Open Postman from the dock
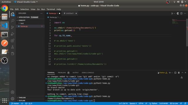This screenshot has height=105, width=188. (x=5, y=43)
